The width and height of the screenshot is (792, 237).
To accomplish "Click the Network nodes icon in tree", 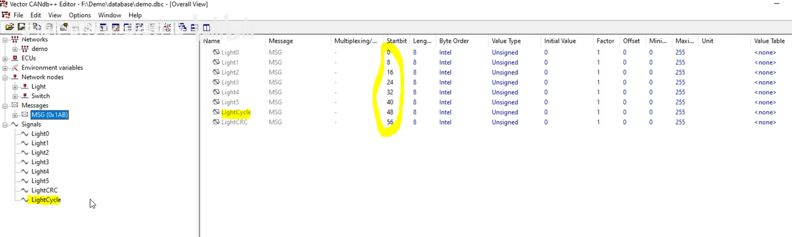I will (15, 77).
